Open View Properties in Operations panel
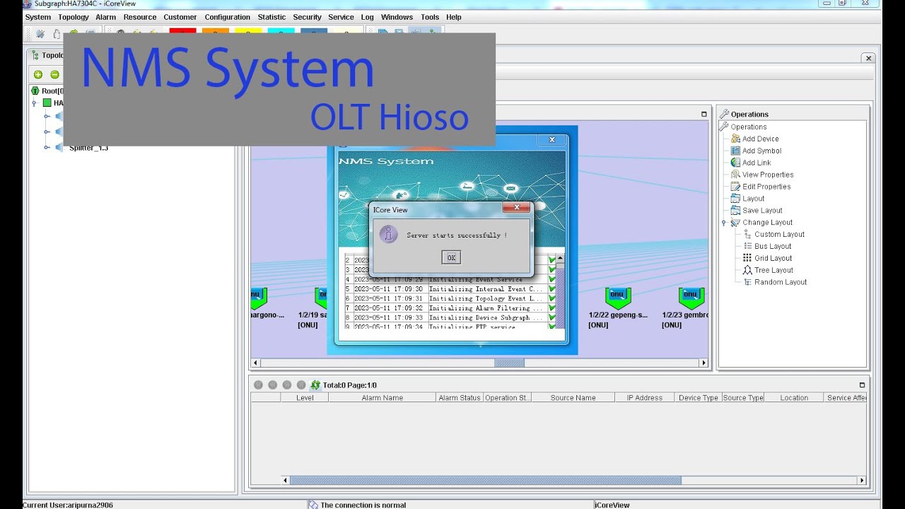The height and width of the screenshot is (509, 905). point(768,175)
